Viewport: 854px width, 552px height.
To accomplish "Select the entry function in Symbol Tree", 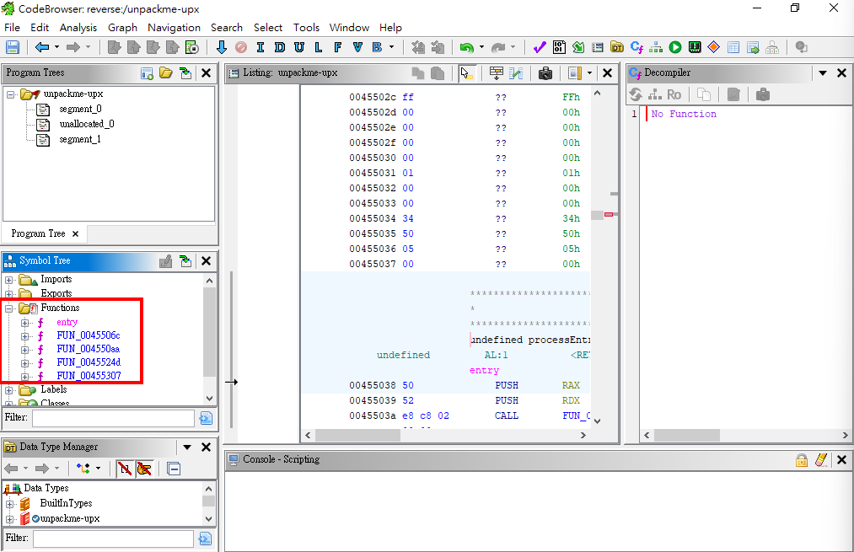I will 67,322.
